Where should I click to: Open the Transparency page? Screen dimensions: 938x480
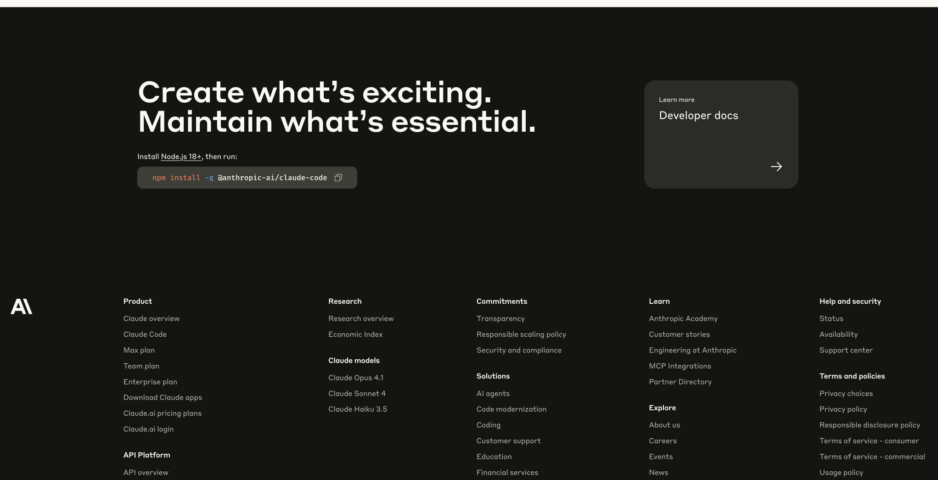(500, 318)
